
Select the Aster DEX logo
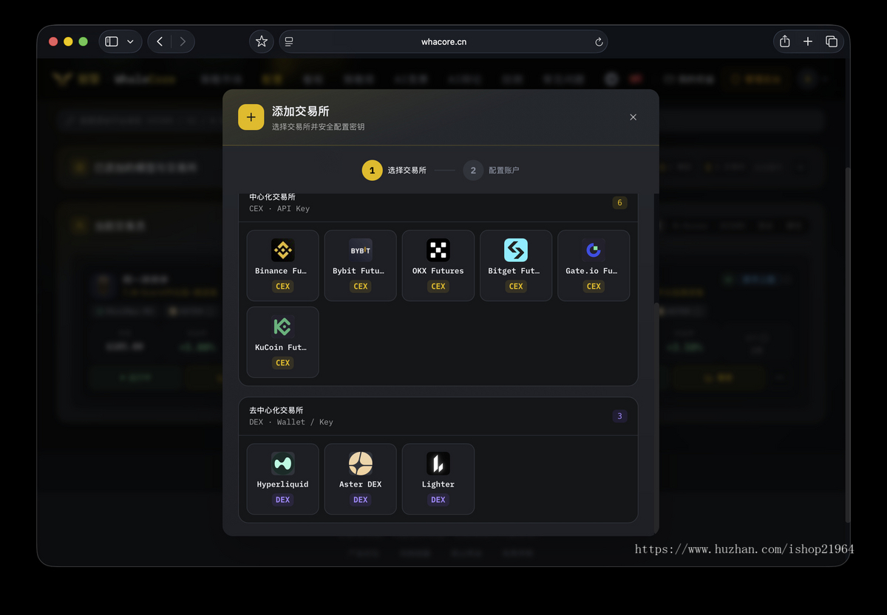coord(361,464)
